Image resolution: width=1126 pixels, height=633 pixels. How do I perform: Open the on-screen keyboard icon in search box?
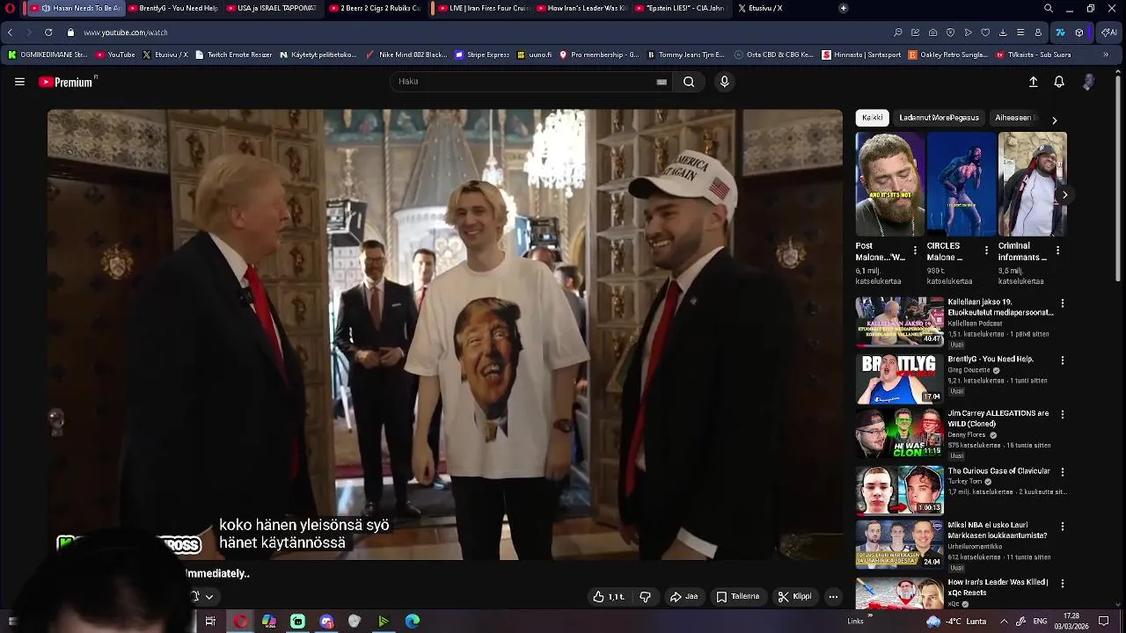(x=662, y=82)
